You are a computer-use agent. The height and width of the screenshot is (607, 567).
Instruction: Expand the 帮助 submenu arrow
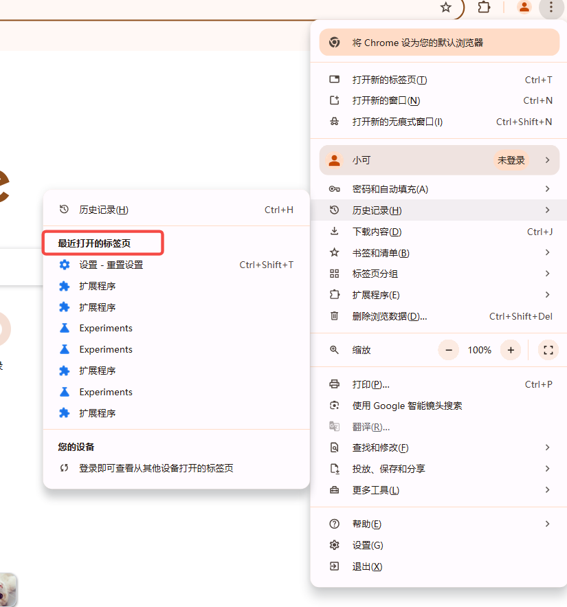coord(547,524)
